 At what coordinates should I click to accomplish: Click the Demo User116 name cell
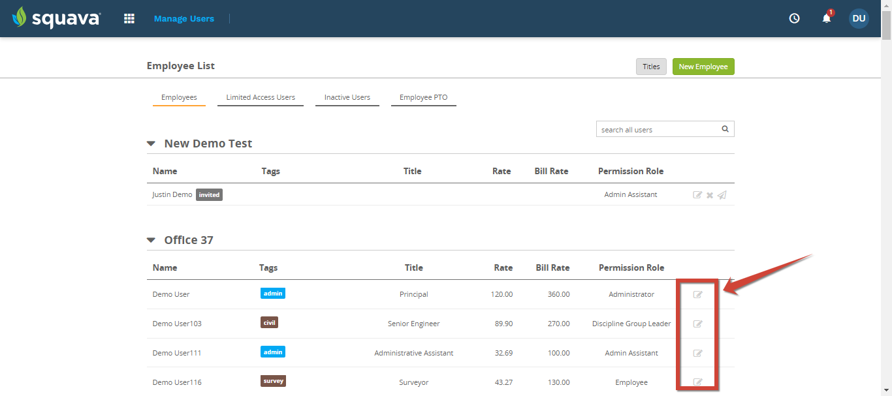(x=177, y=382)
